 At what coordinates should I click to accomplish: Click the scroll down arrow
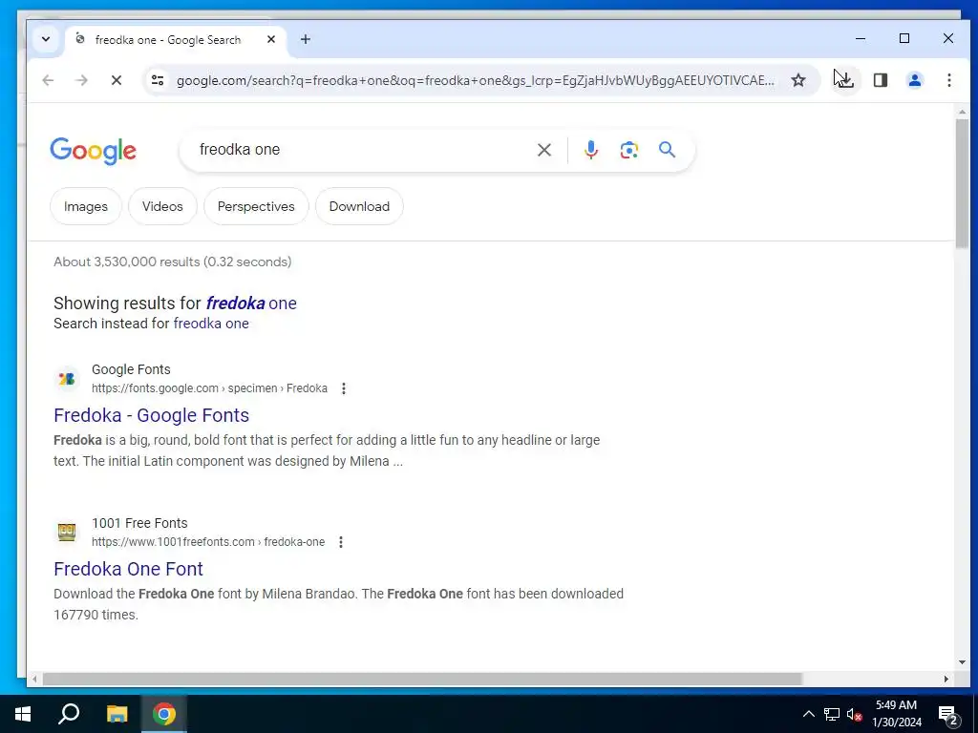(961, 662)
